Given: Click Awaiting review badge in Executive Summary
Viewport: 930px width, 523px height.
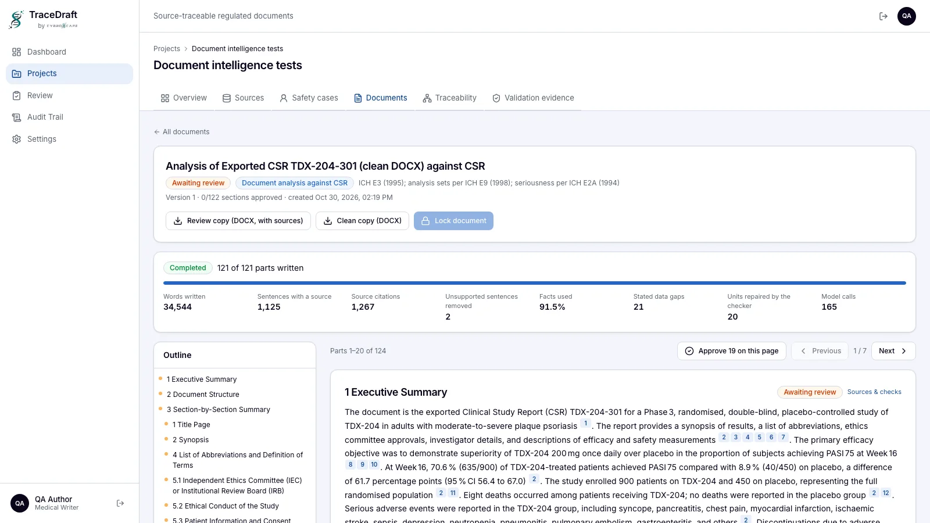Looking at the screenshot, I should (x=810, y=392).
